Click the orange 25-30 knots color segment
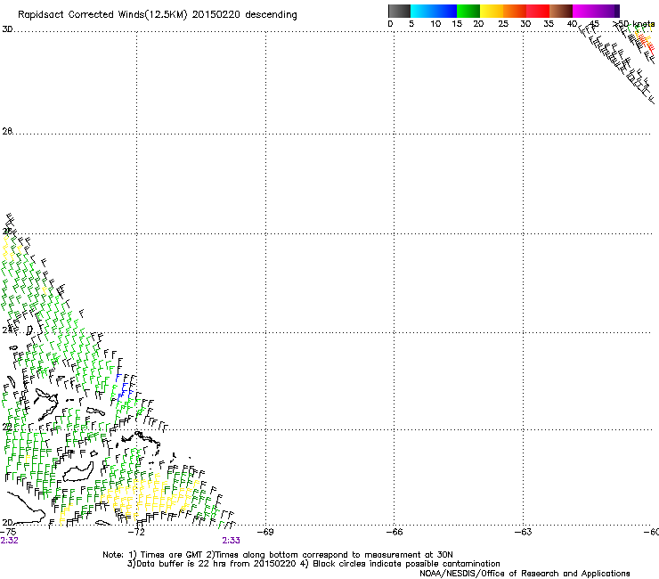Image resolution: width=659 pixels, height=579 pixels. pyautogui.click(x=515, y=11)
